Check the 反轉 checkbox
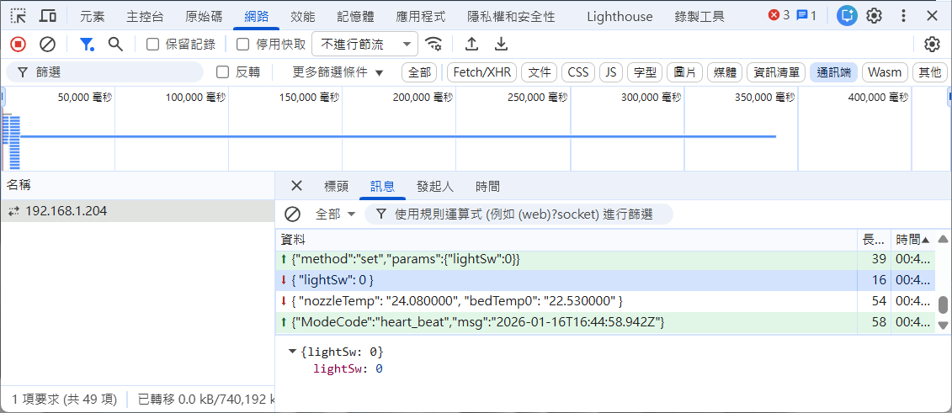952x413 pixels. point(223,72)
